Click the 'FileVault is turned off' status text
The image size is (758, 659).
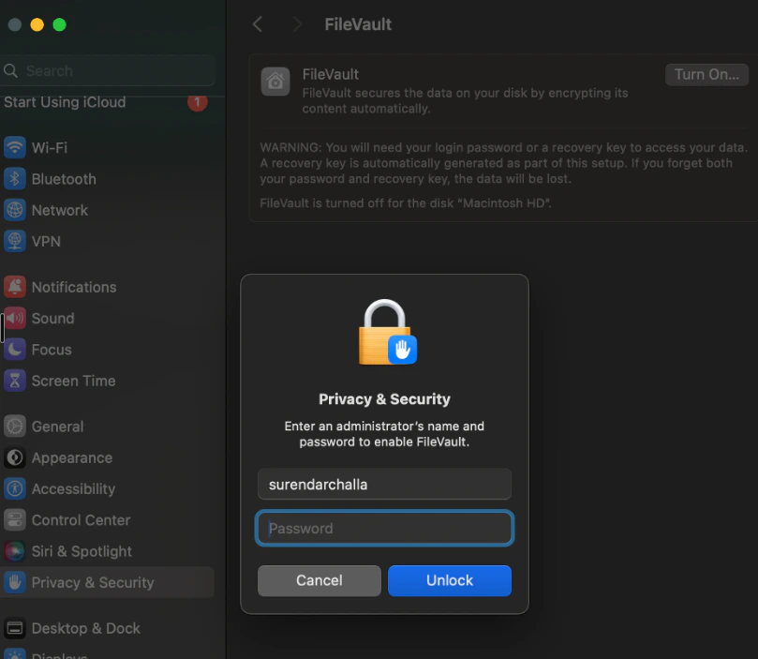pos(405,203)
